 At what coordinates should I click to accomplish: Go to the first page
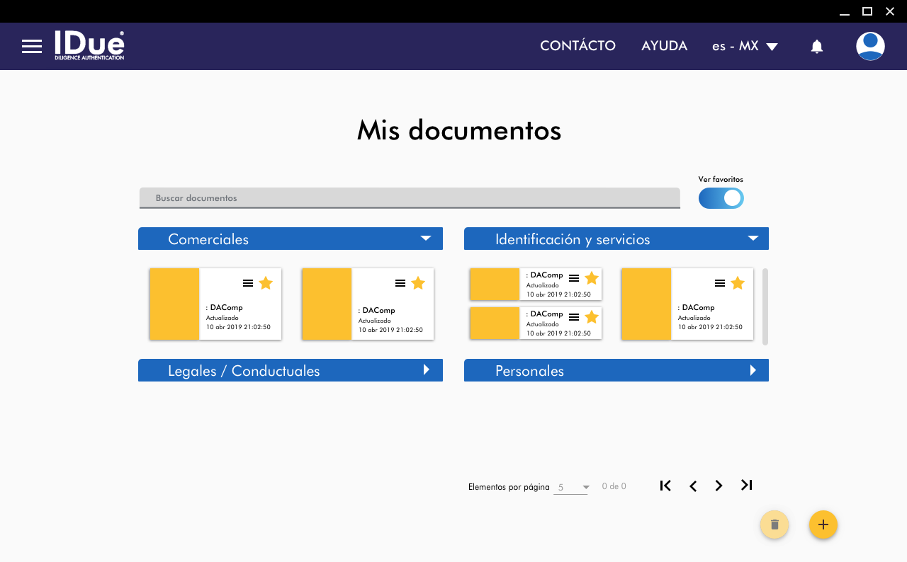click(x=665, y=486)
